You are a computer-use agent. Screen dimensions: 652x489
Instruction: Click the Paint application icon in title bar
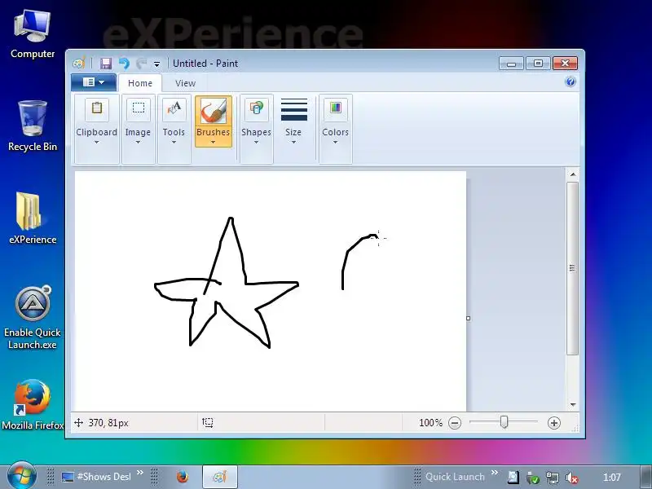79,64
